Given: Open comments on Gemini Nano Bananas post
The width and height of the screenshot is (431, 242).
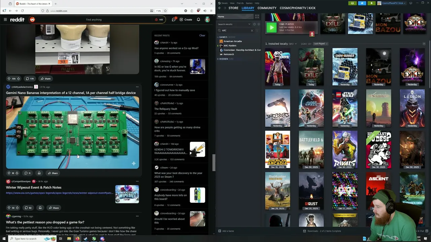Looking at the screenshot, I should coord(28,173).
